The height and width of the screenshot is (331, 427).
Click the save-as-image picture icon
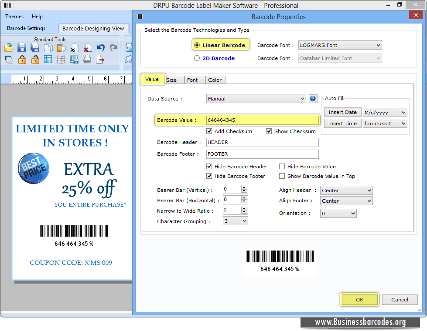pos(74,59)
